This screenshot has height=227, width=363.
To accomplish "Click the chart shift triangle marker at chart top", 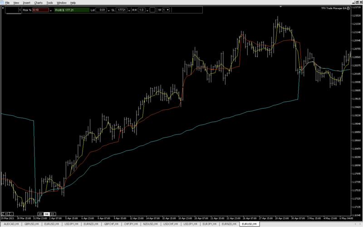I will point(280,7).
